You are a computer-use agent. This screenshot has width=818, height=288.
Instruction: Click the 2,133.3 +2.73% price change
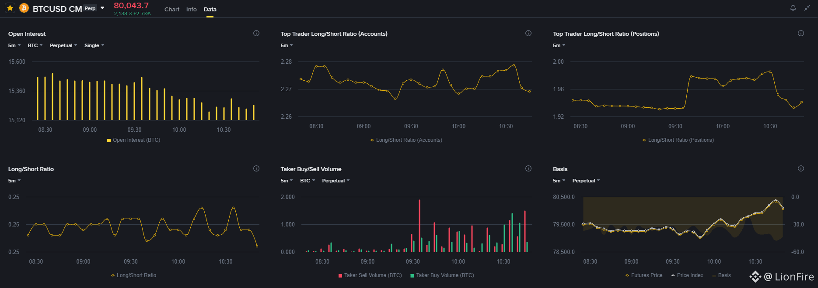pyautogui.click(x=132, y=14)
